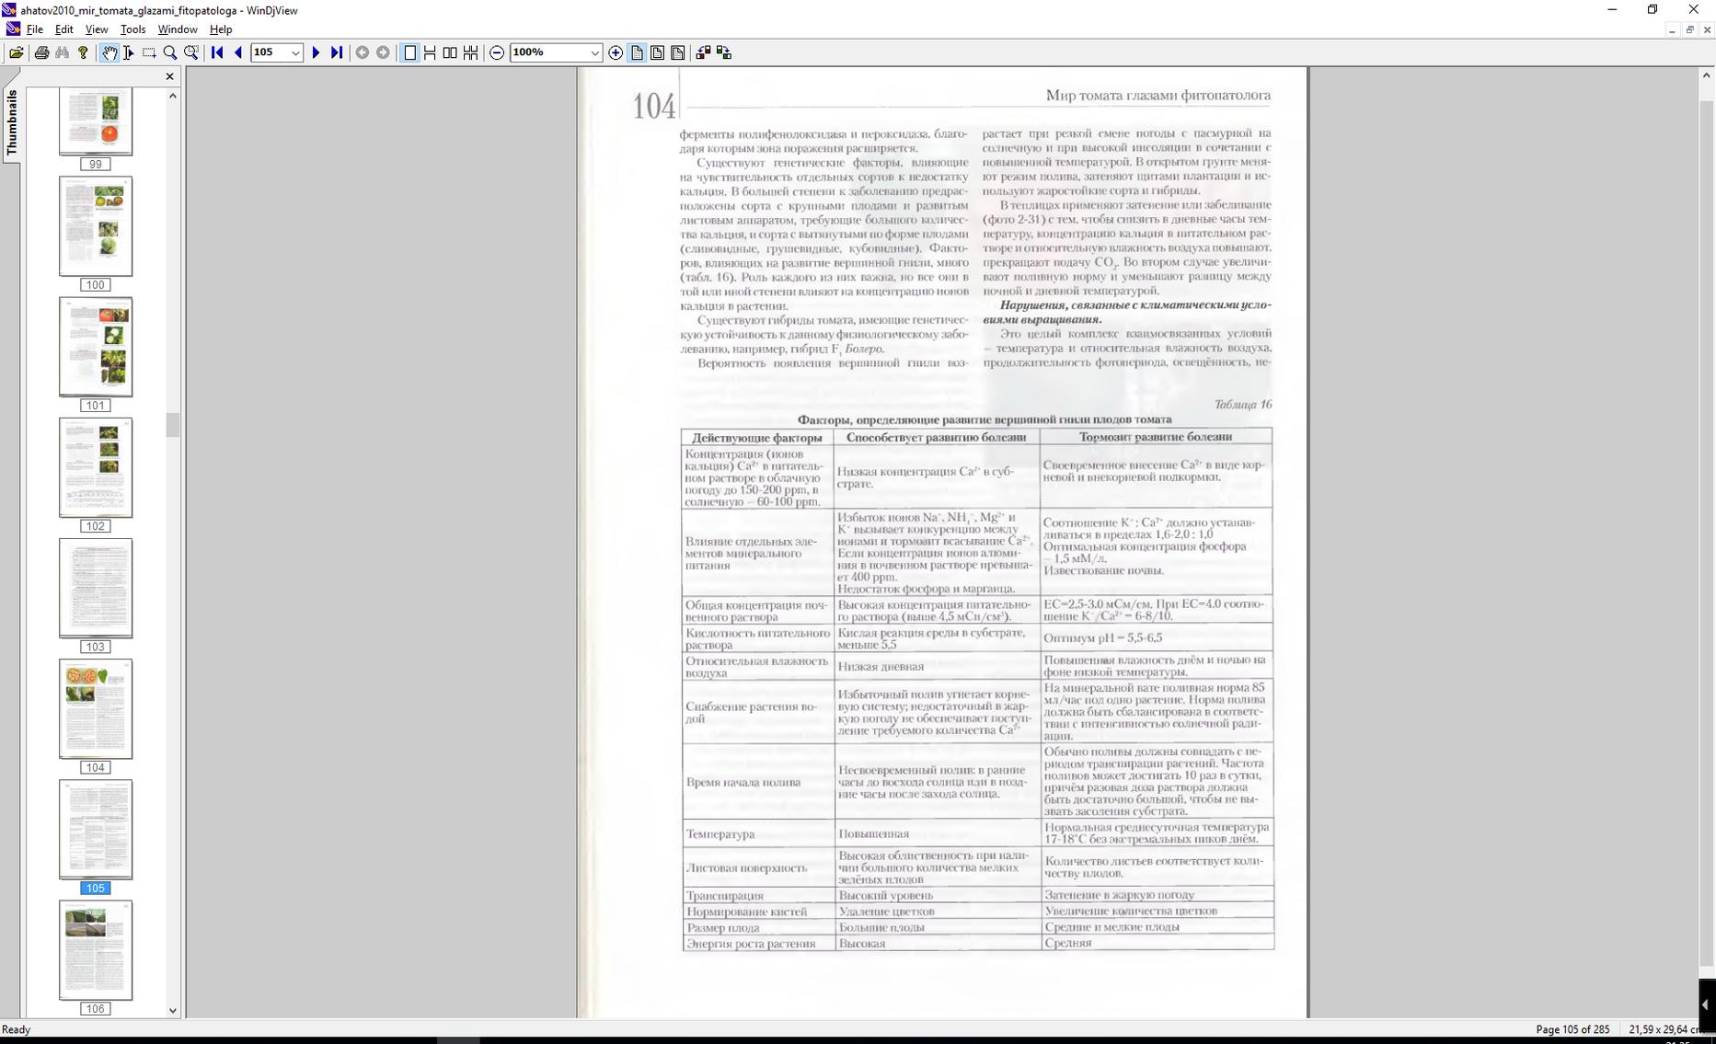Click the thumbnails panel scrollbar thumb
The image size is (1716, 1044).
pyautogui.click(x=172, y=425)
